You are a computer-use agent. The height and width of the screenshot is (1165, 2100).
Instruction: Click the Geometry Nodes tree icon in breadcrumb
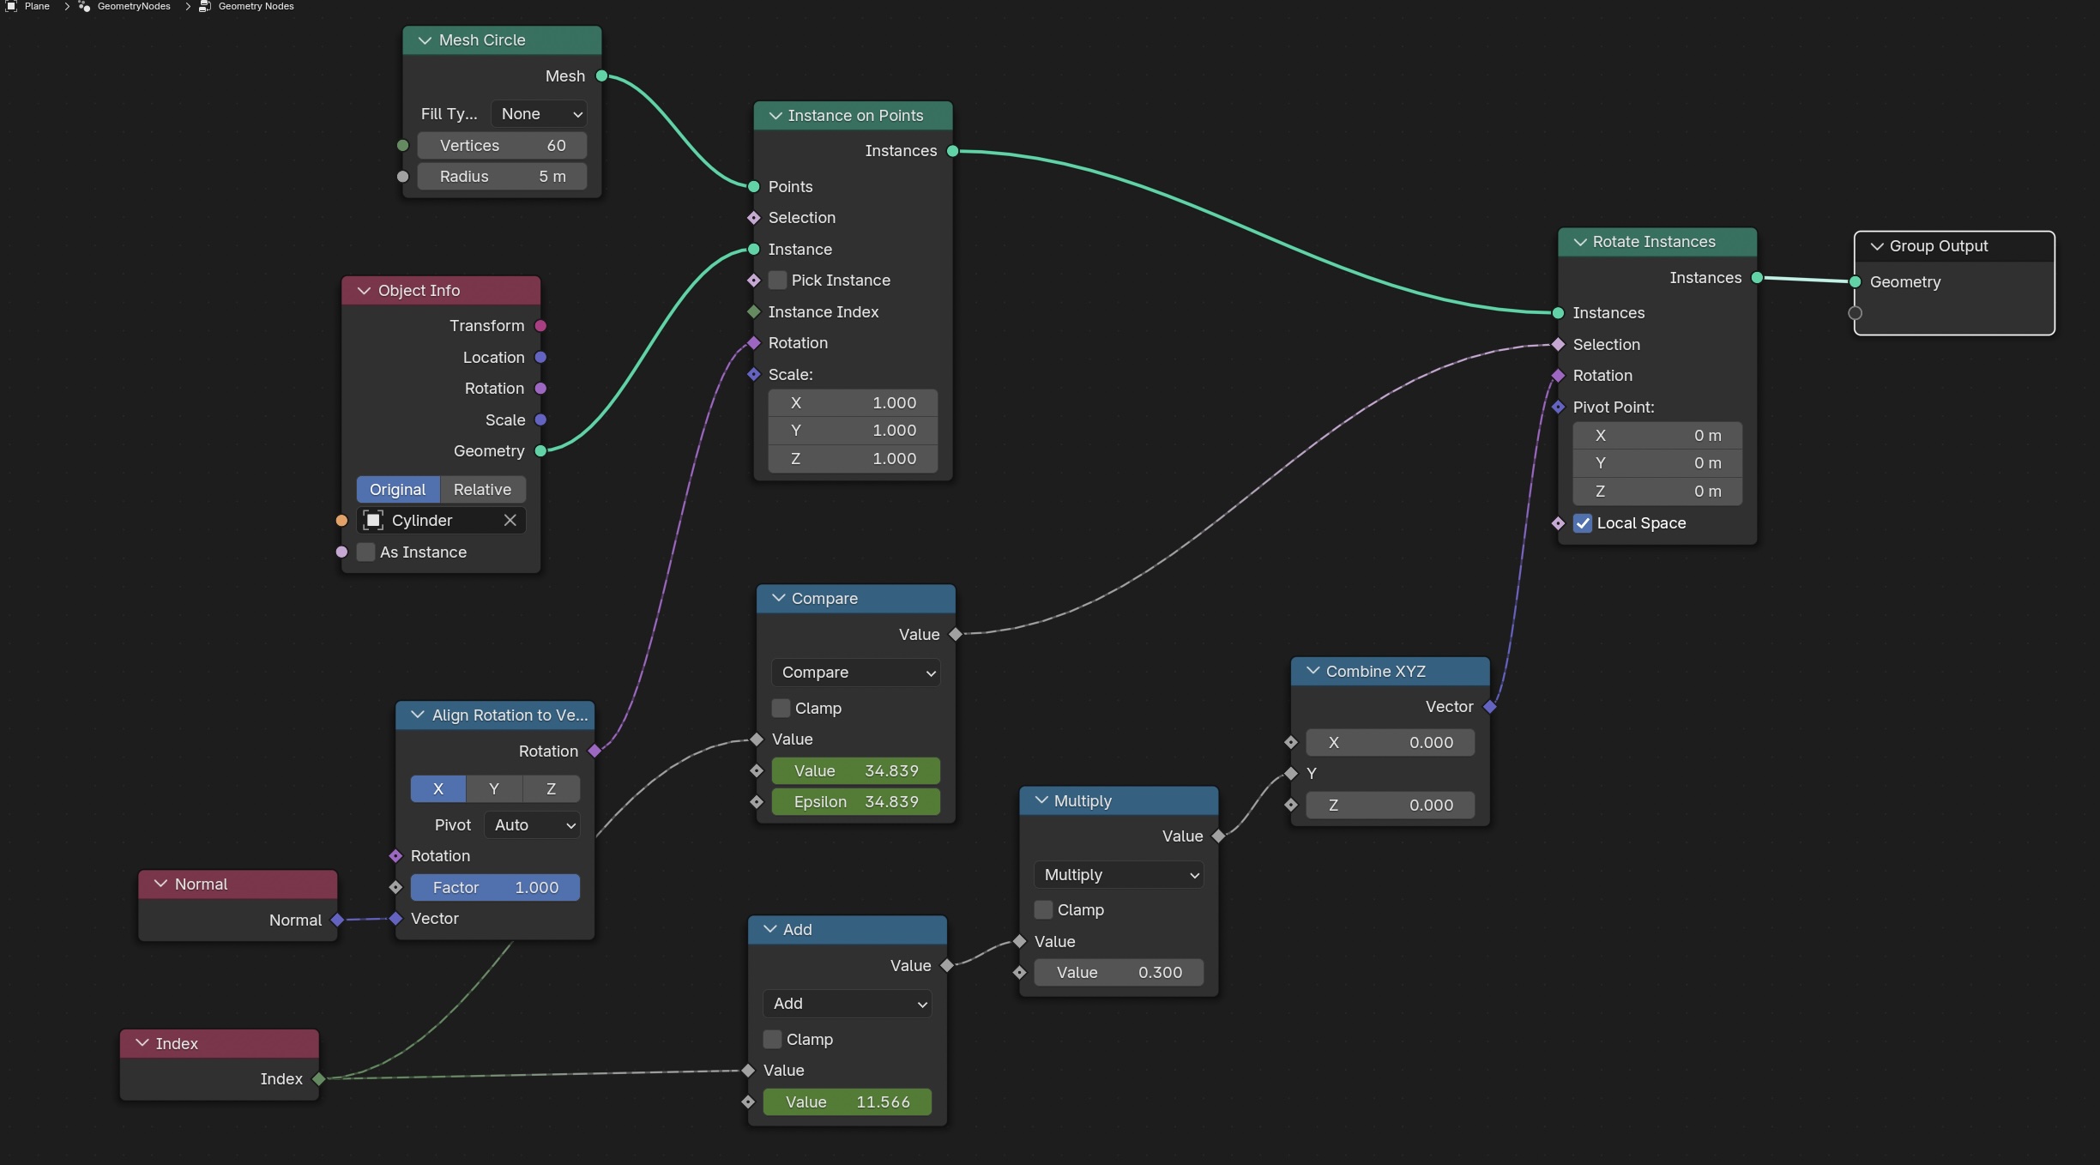[205, 6]
